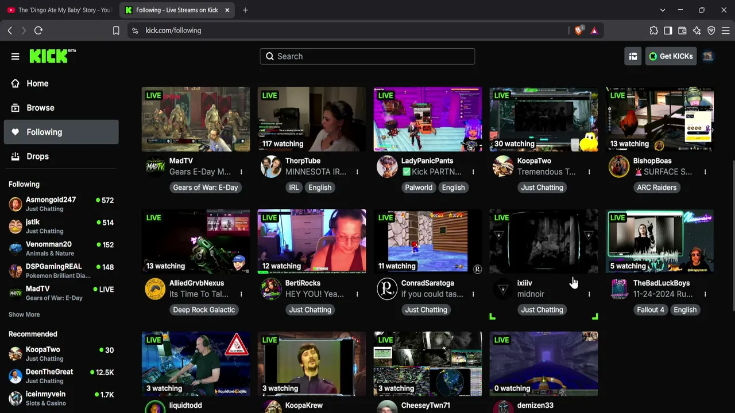
Task: Open the ThorpTube stream thumbnail
Action: coord(312,119)
